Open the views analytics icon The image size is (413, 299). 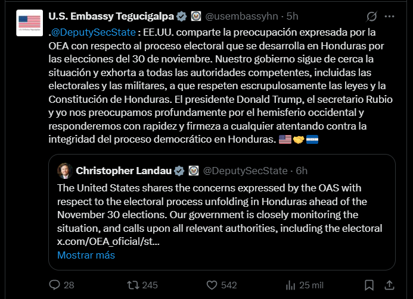[288, 285]
